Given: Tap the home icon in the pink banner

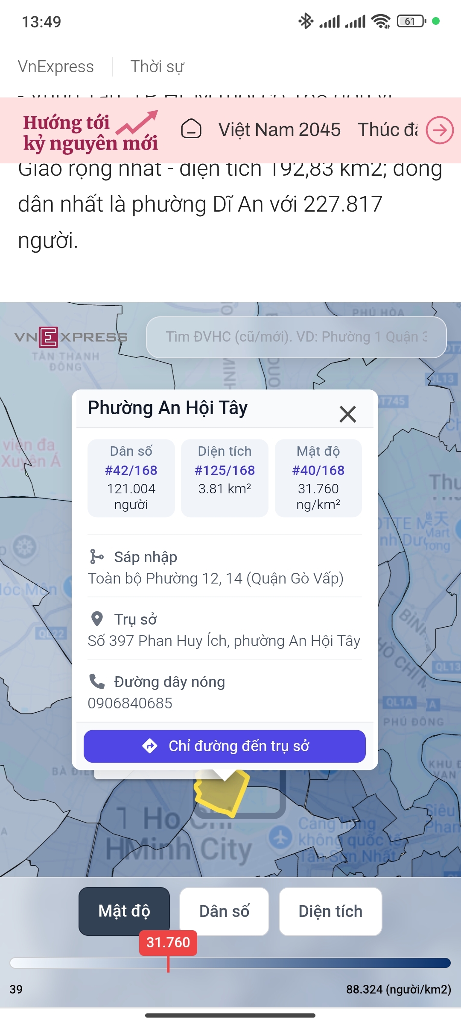Looking at the screenshot, I should pos(191,129).
